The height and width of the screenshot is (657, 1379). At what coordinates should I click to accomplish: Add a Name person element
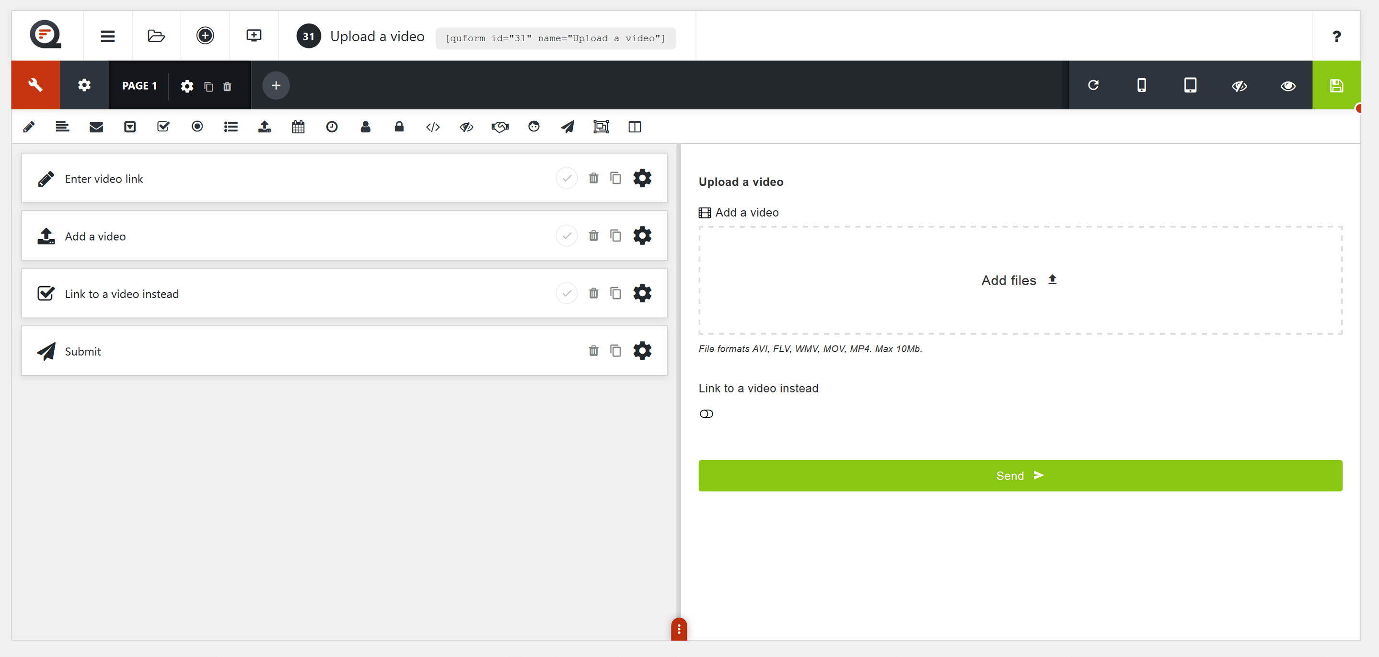(366, 127)
